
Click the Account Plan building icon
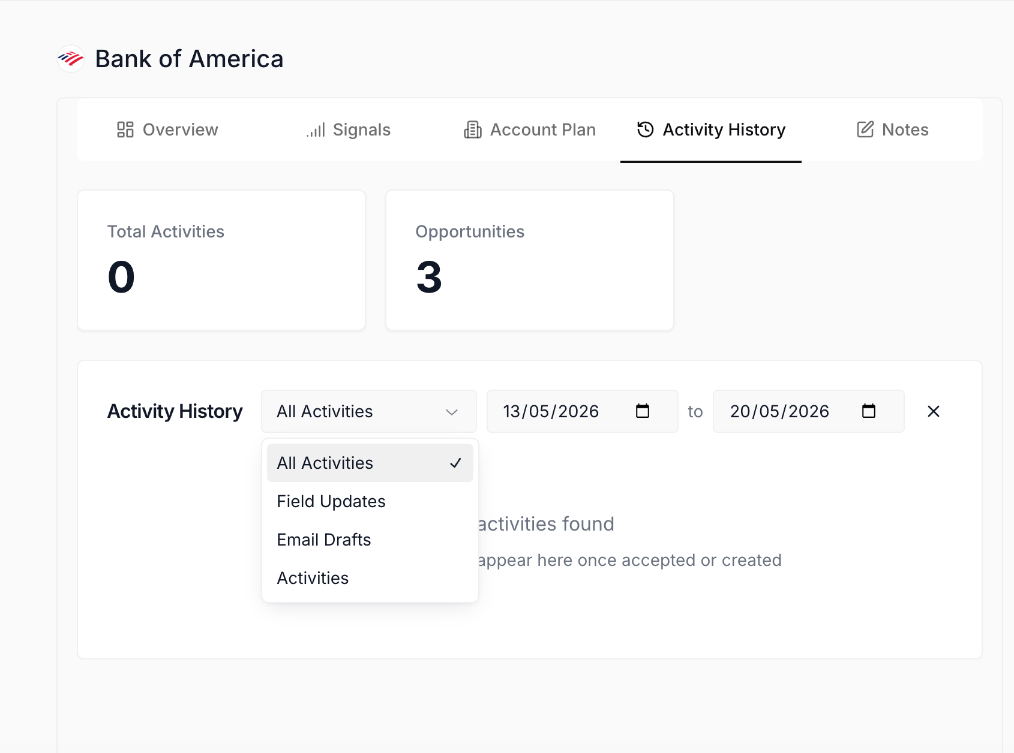[x=473, y=129]
